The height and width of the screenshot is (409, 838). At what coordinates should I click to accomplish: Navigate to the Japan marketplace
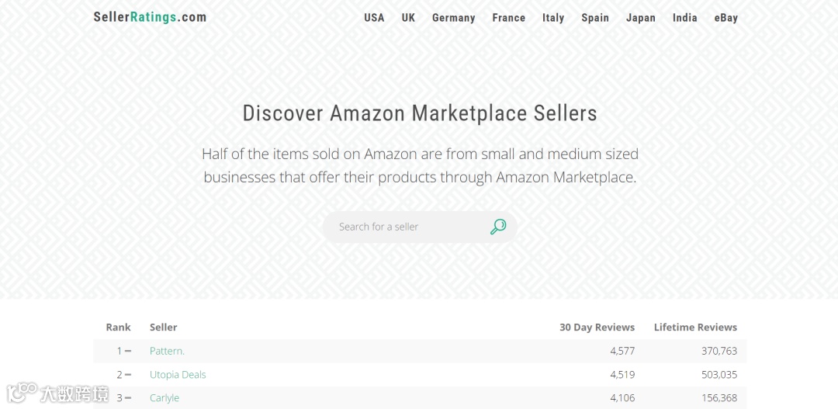pyautogui.click(x=641, y=18)
